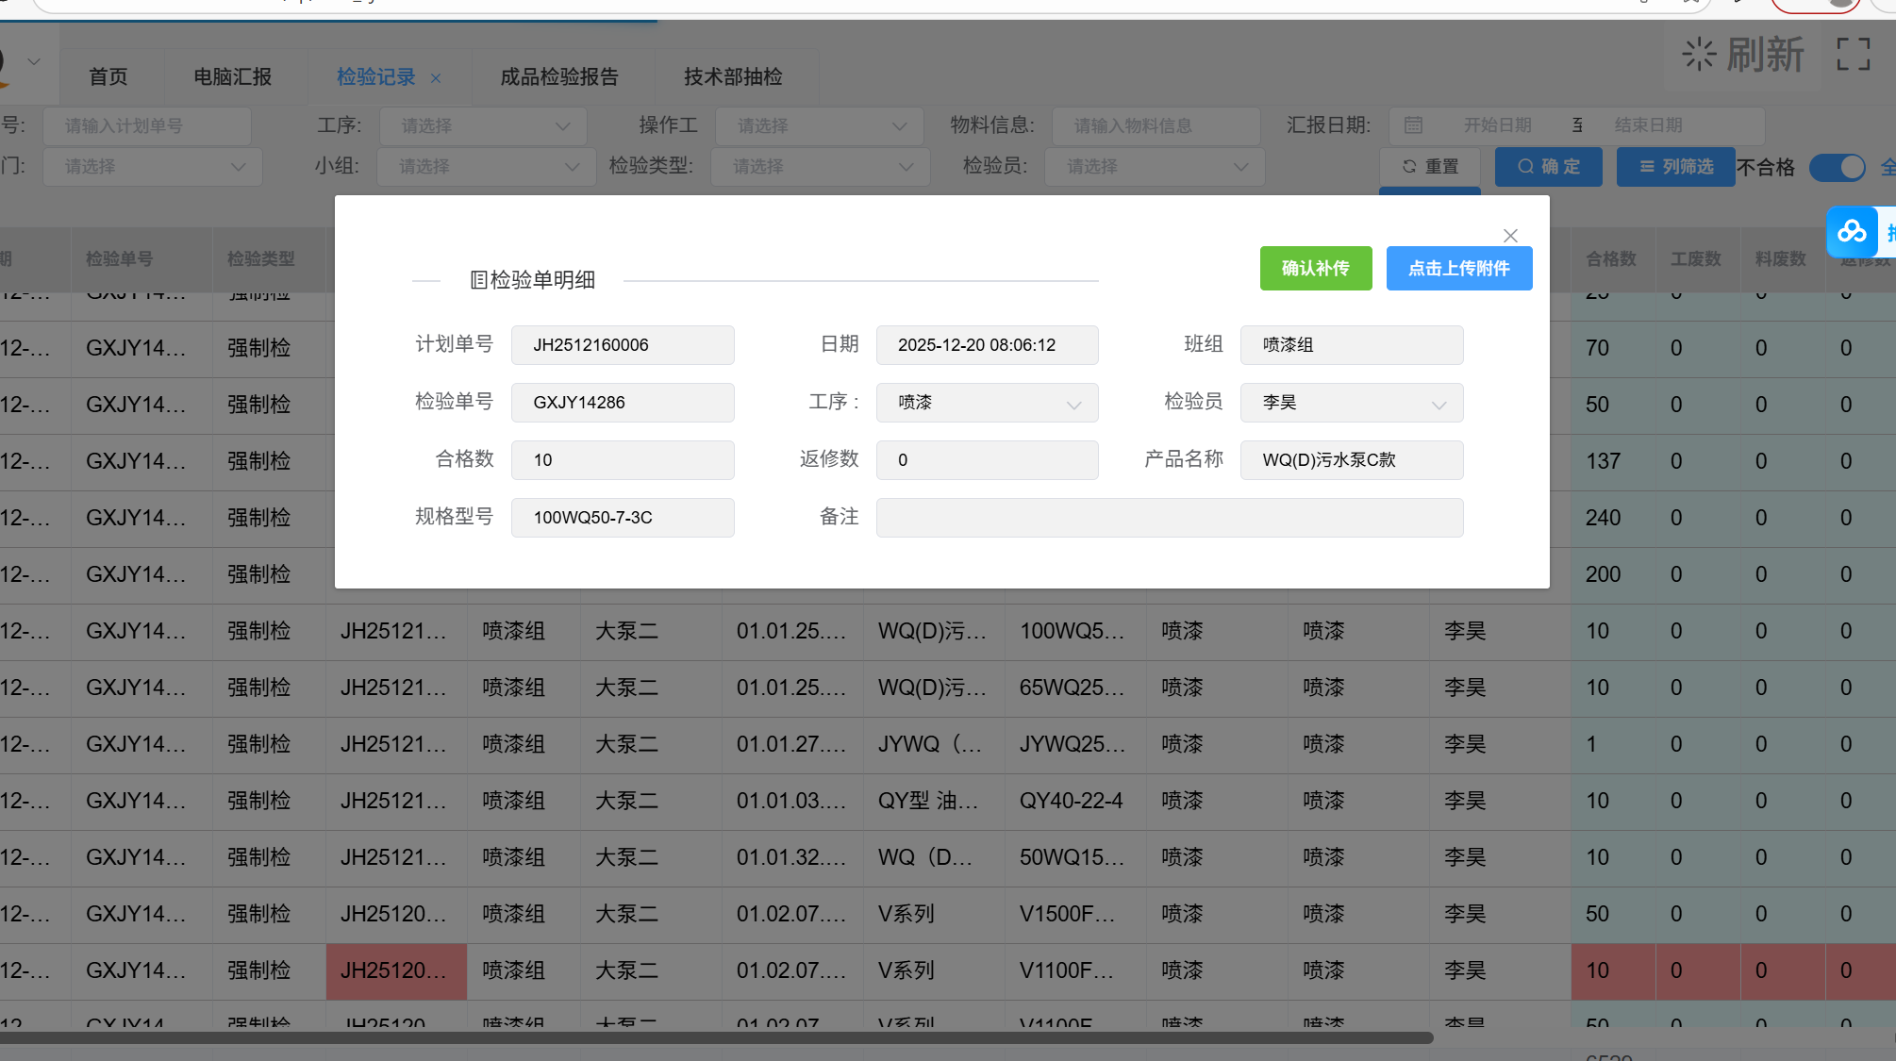Click the 确定 search button

click(1548, 167)
